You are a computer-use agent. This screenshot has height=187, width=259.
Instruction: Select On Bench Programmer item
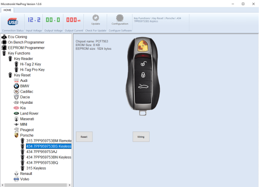point(26,42)
